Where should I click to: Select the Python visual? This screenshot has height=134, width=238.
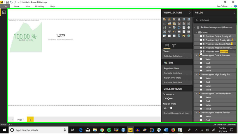coord(184,36)
